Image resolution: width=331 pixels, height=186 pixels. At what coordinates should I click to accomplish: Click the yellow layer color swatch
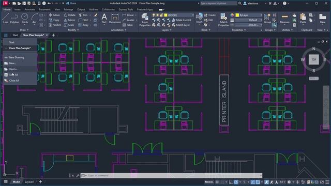click(165, 15)
